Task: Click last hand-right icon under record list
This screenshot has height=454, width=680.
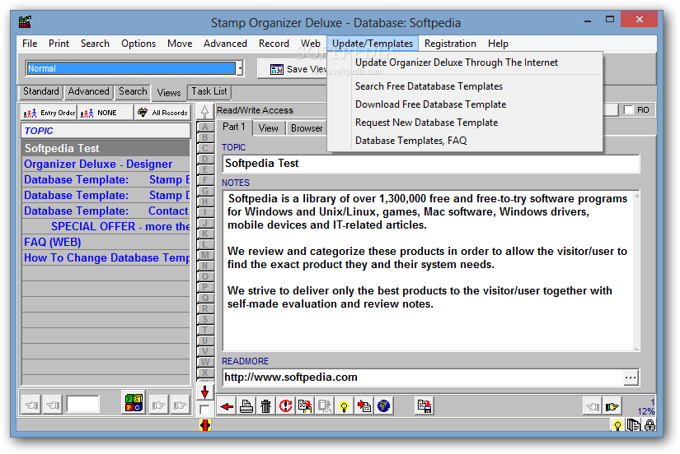Action: 180,405
